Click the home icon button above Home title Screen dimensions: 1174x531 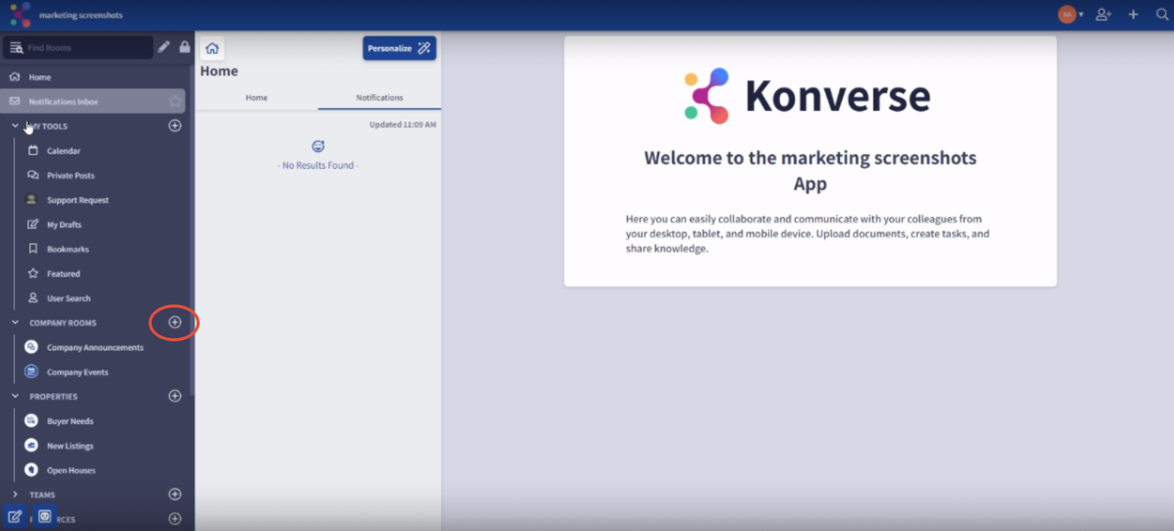pyautogui.click(x=212, y=48)
